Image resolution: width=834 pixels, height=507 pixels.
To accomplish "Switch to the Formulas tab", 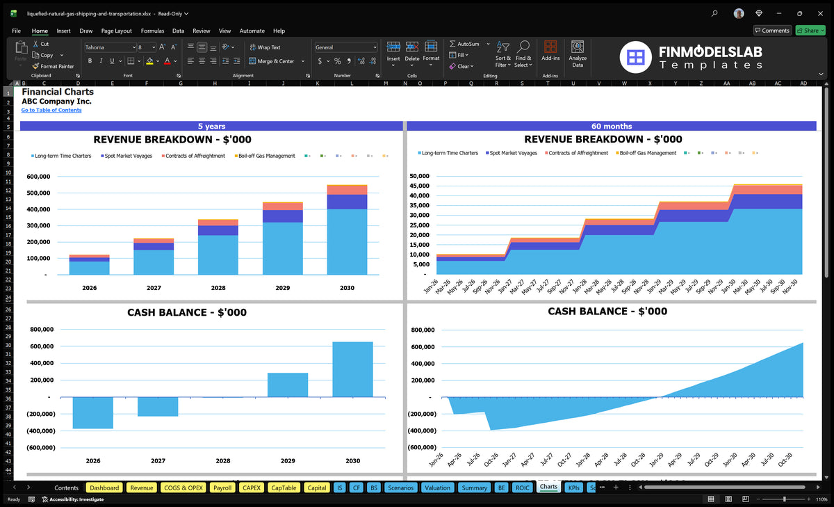I will click(x=152, y=31).
